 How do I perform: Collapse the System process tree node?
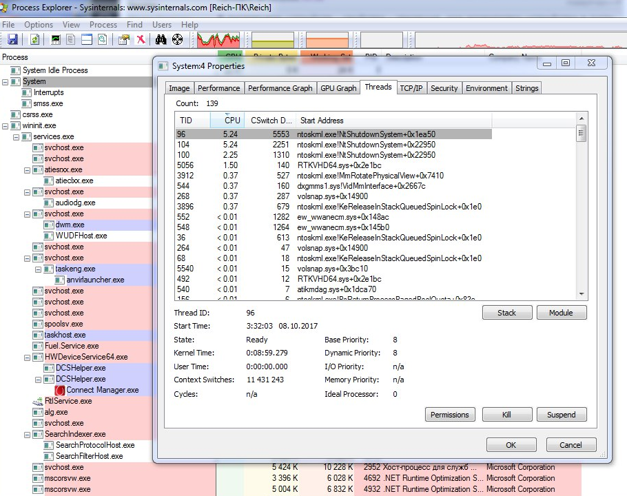6,81
